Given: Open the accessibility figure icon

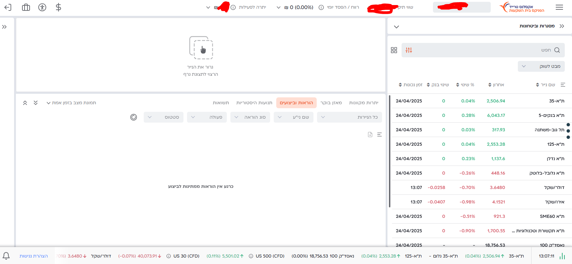Looking at the screenshot, I should 42,7.
